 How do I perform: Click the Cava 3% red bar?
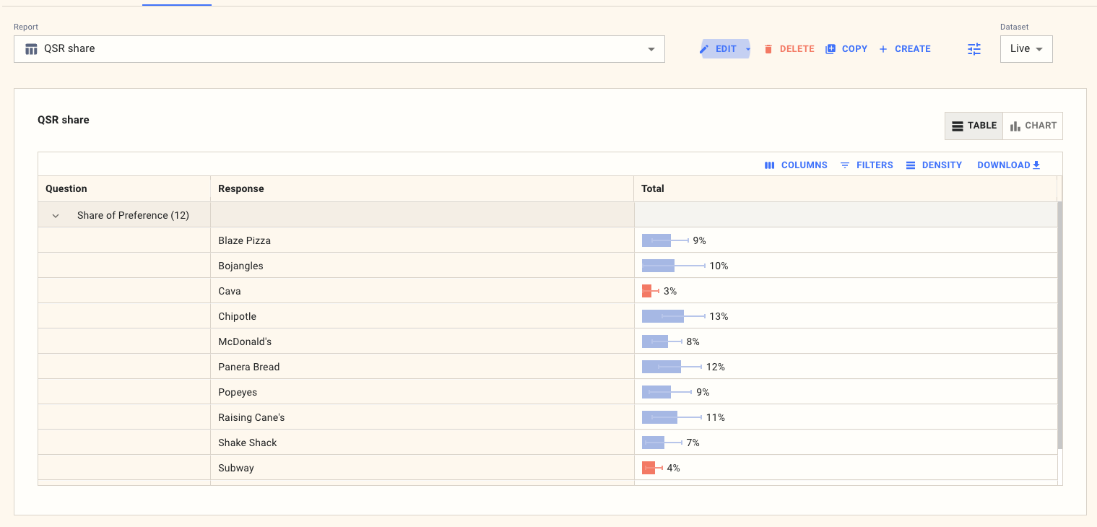[646, 291]
